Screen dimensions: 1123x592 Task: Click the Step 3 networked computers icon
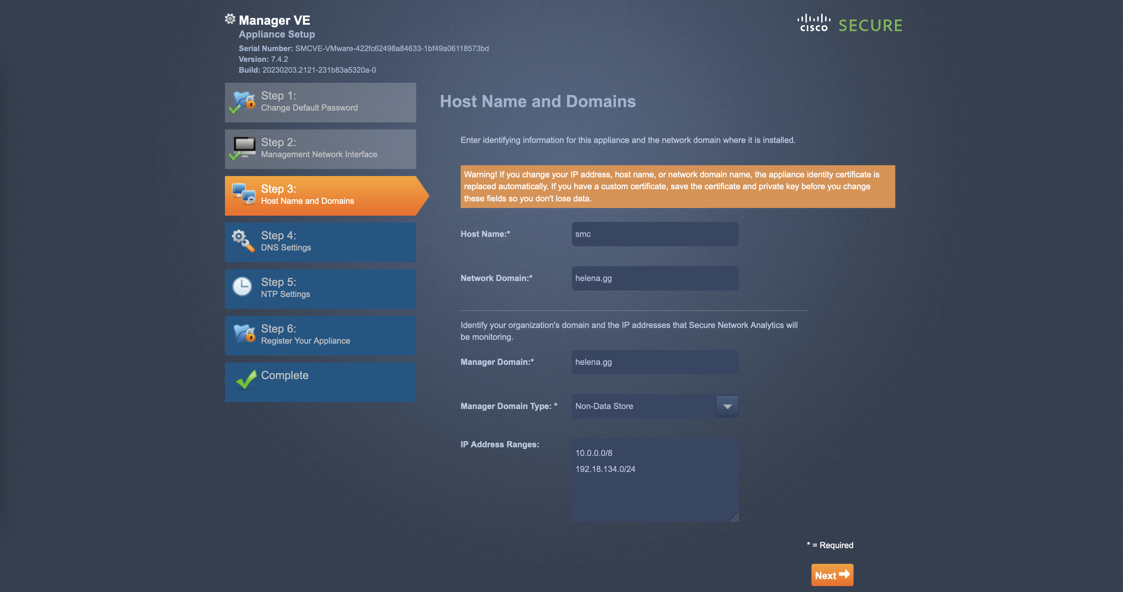point(243,194)
